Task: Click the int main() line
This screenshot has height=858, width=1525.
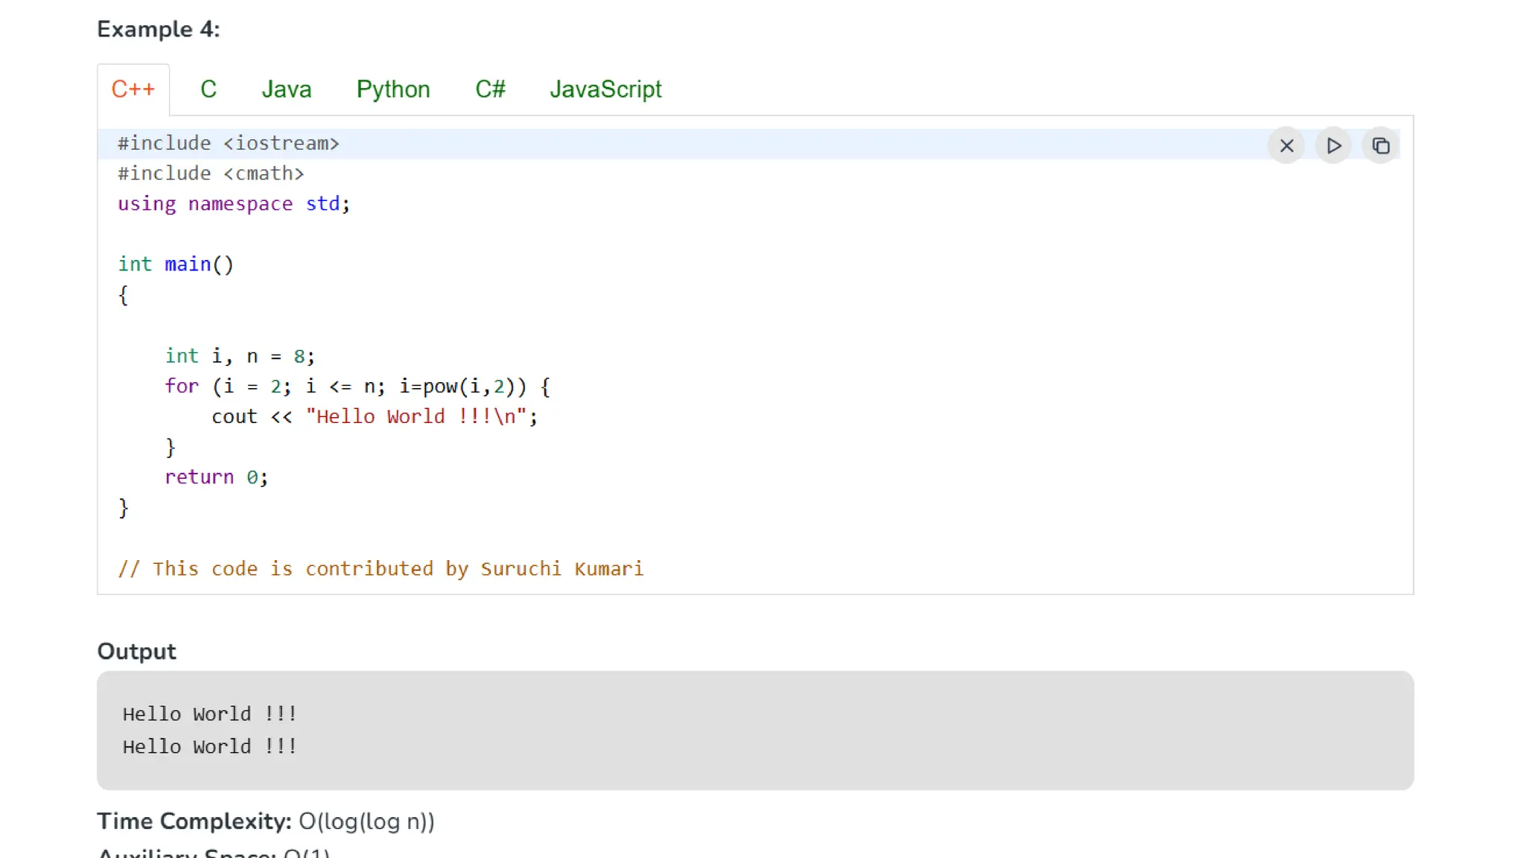Action: click(176, 264)
